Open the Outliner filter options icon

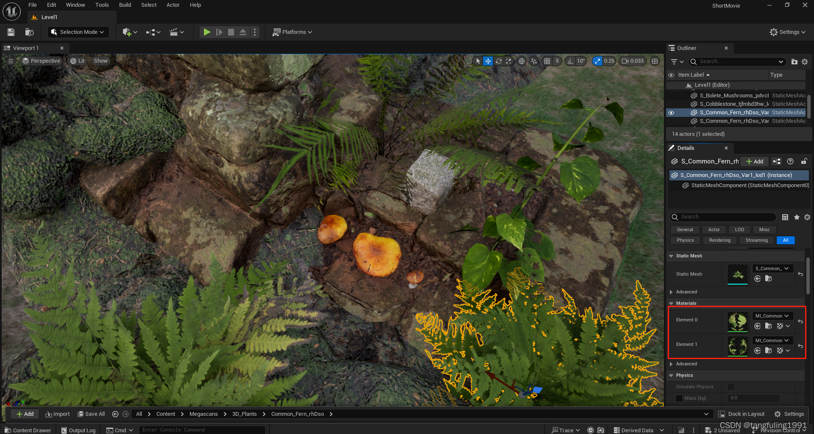tap(677, 61)
